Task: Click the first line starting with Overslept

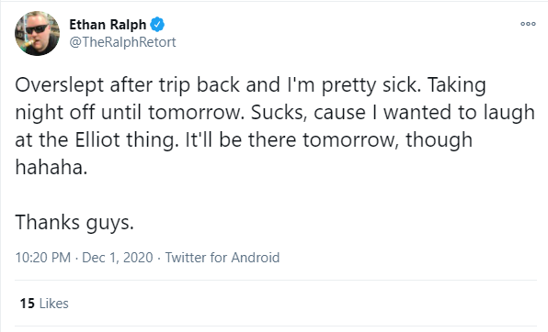Action: pyautogui.click(x=251, y=85)
